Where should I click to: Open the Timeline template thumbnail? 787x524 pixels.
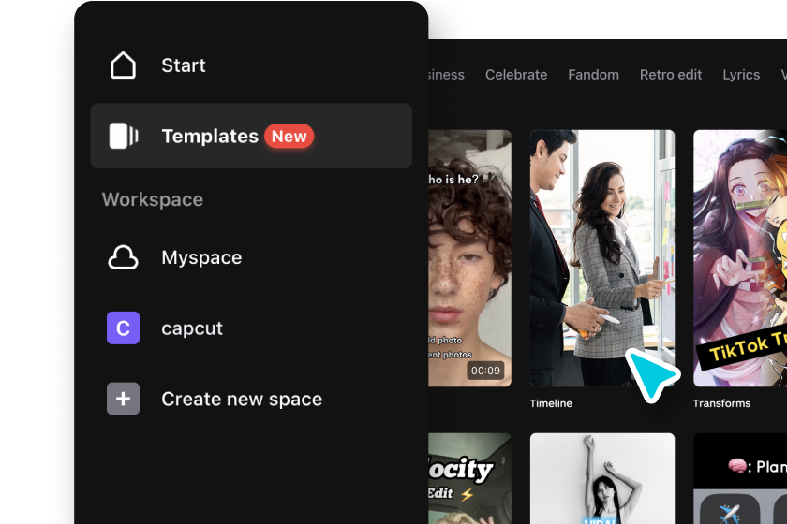[x=602, y=258]
